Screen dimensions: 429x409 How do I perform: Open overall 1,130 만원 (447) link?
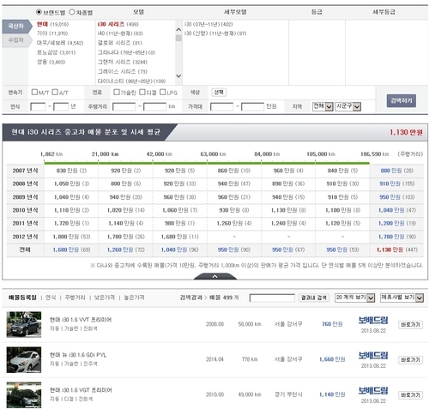pyautogui.click(x=397, y=250)
